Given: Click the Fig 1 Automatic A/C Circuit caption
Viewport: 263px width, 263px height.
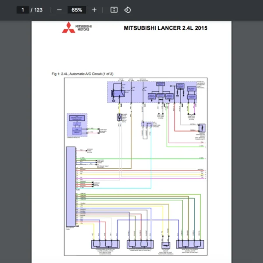Looking at the screenshot, I should 82,74.
